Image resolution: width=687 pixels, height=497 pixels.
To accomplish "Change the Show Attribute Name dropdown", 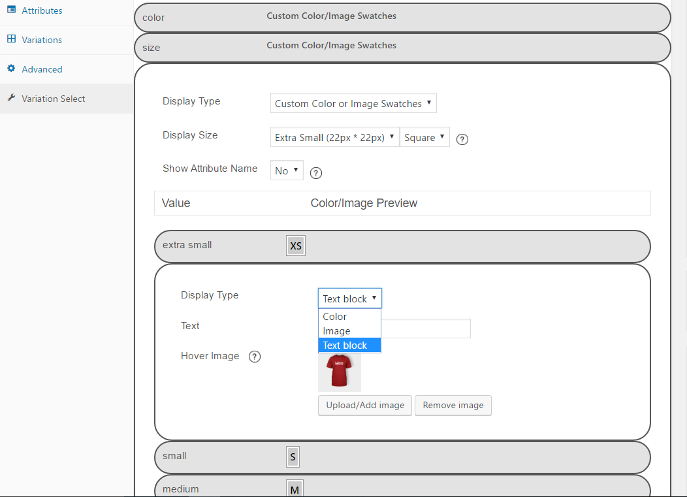I will tap(287, 170).
